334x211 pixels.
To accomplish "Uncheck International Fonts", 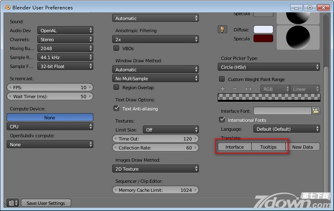I will coord(222,120).
